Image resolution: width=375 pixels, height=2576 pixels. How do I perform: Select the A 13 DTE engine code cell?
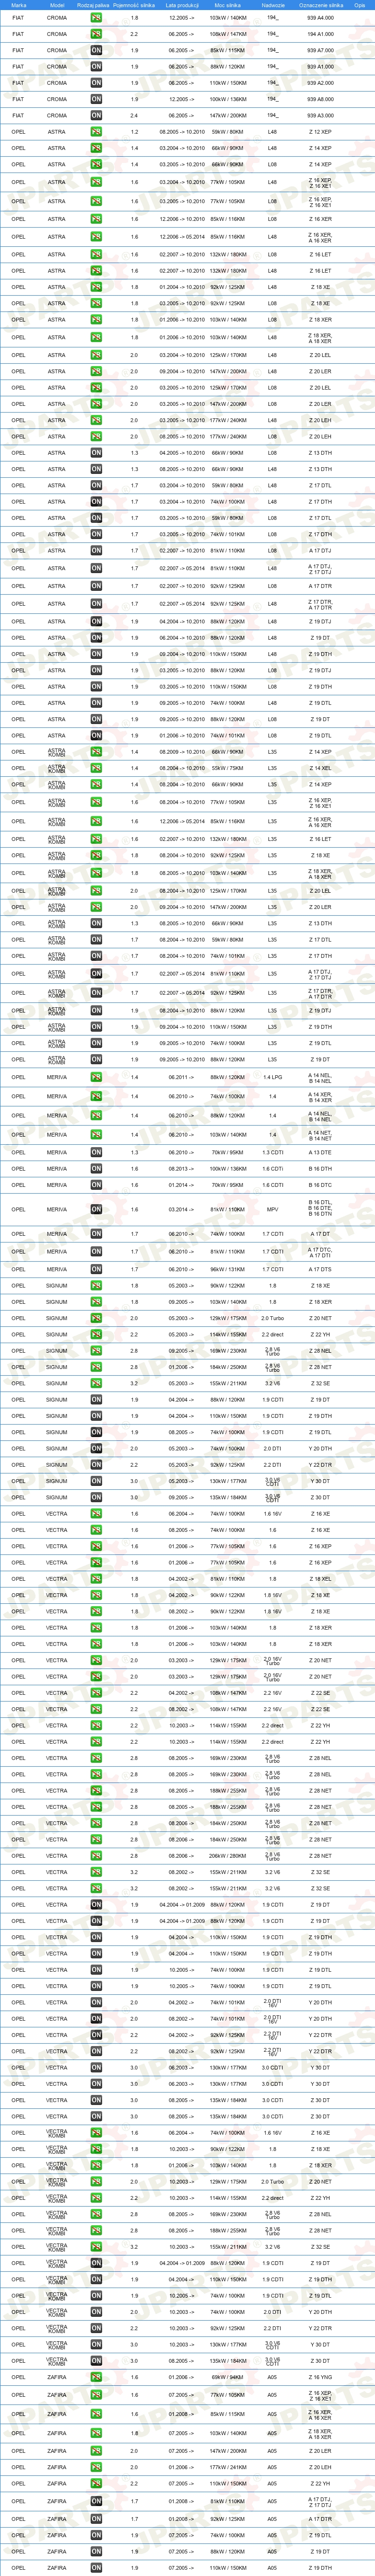320,1152
